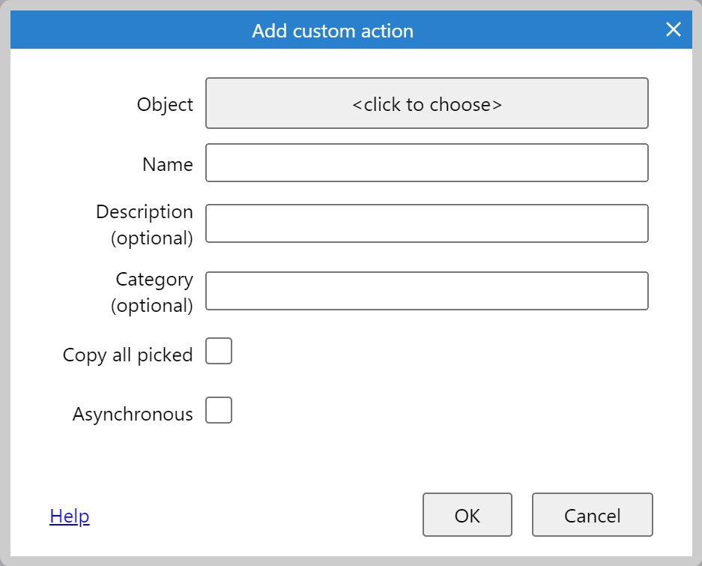Enable the Copy all picked checkbox

click(x=219, y=351)
